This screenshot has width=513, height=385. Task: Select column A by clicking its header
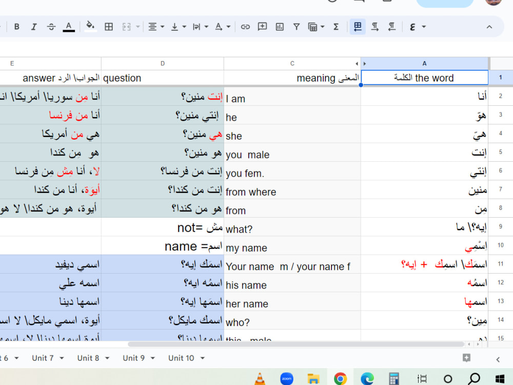[x=424, y=63]
